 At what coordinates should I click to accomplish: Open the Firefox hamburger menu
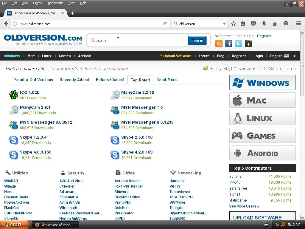[299, 24]
